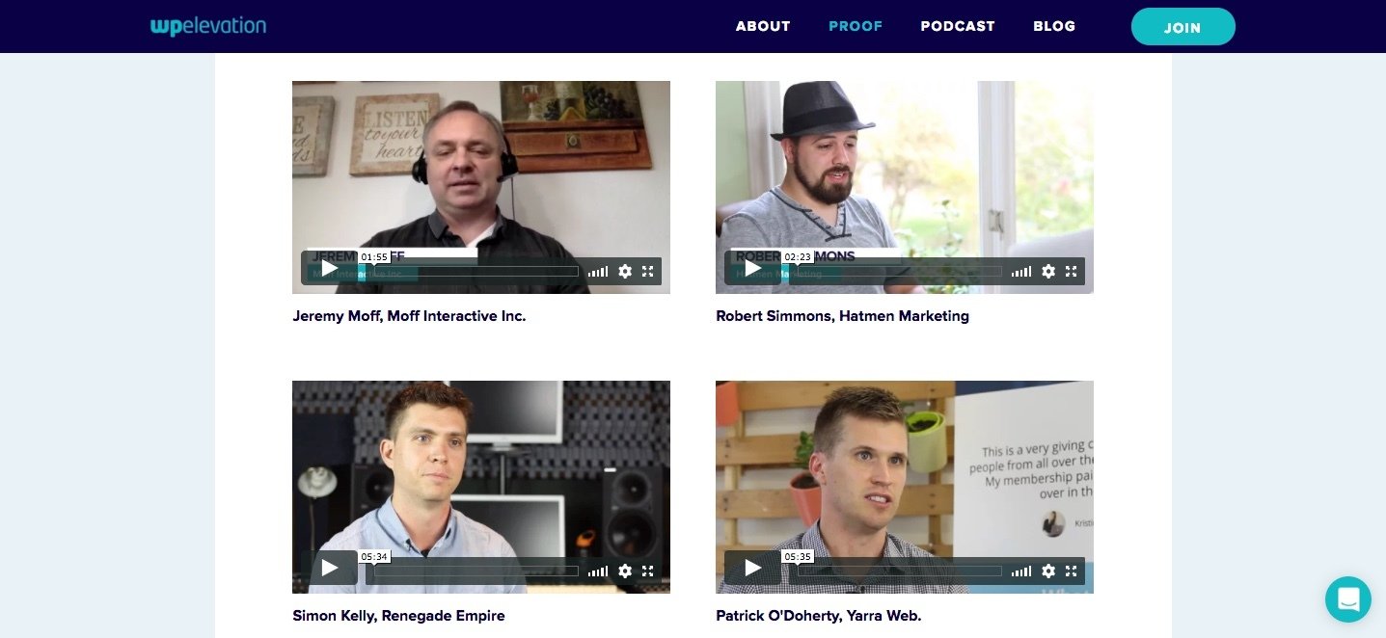Adjust volume bars on Jeremy Moff video
Viewport: 1386px width, 638px height.
[598, 272]
